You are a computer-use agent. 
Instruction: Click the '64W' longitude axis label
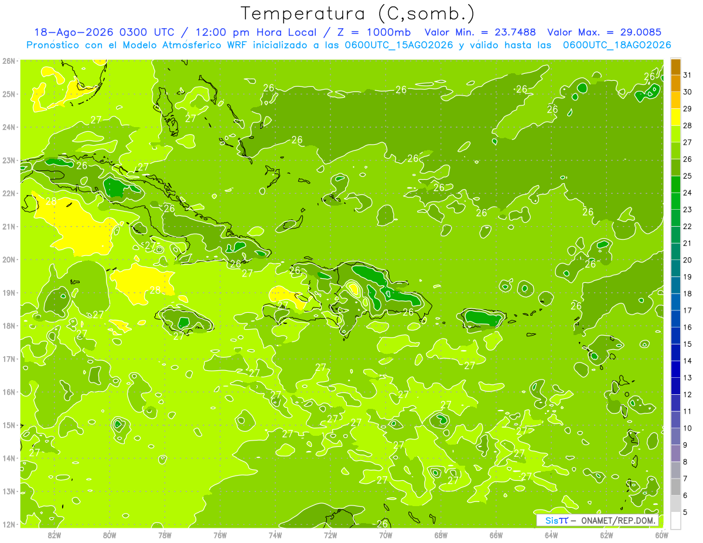tap(551, 535)
